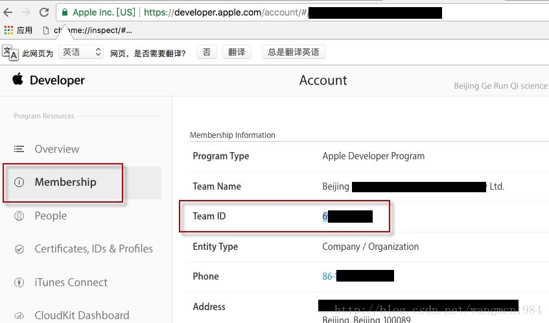
Task: Open the People sidebar item
Action: coord(51,216)
